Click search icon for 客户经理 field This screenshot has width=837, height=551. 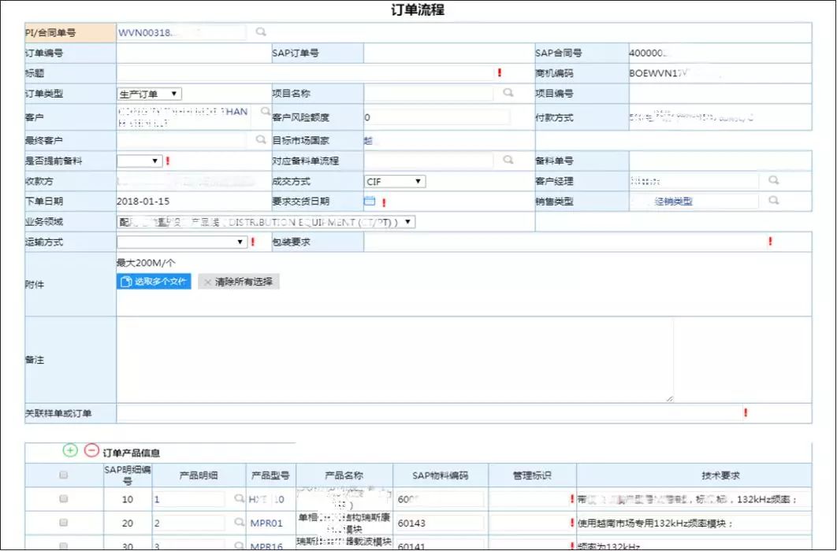coord(774,180)
